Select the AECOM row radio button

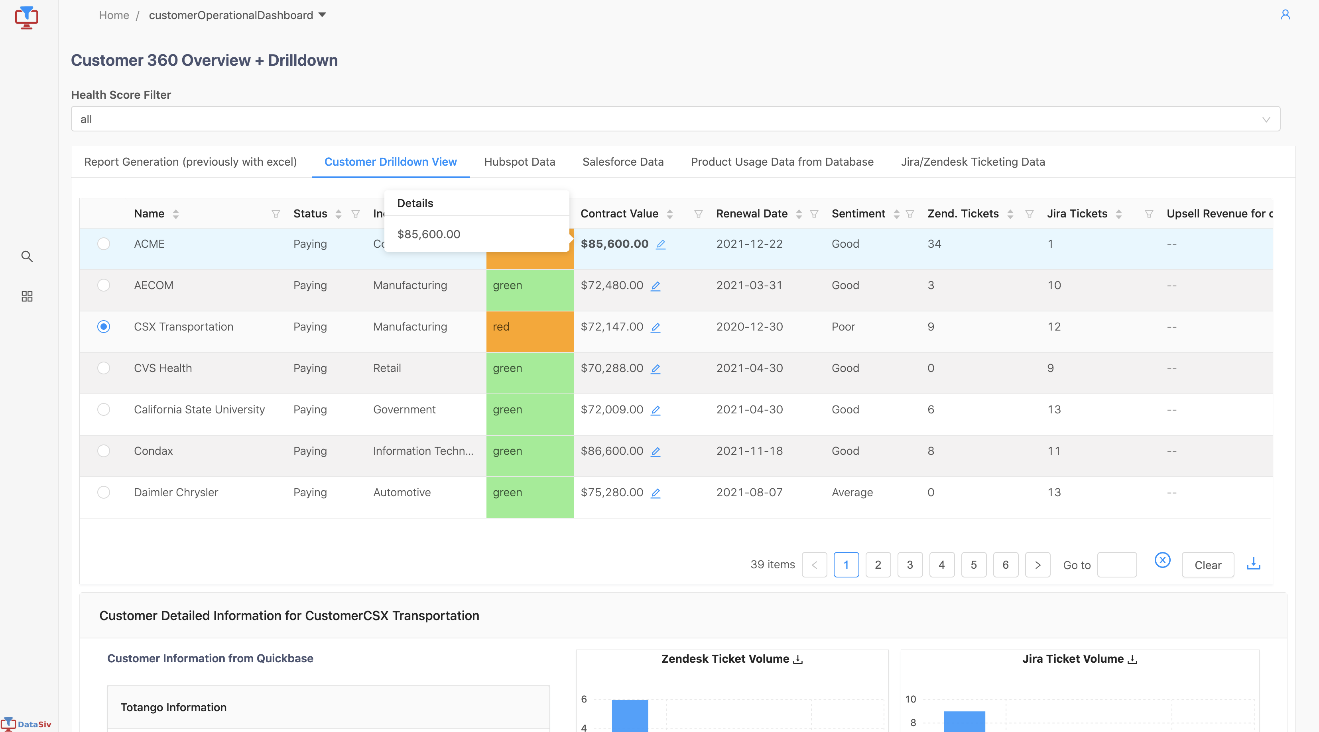103,286
